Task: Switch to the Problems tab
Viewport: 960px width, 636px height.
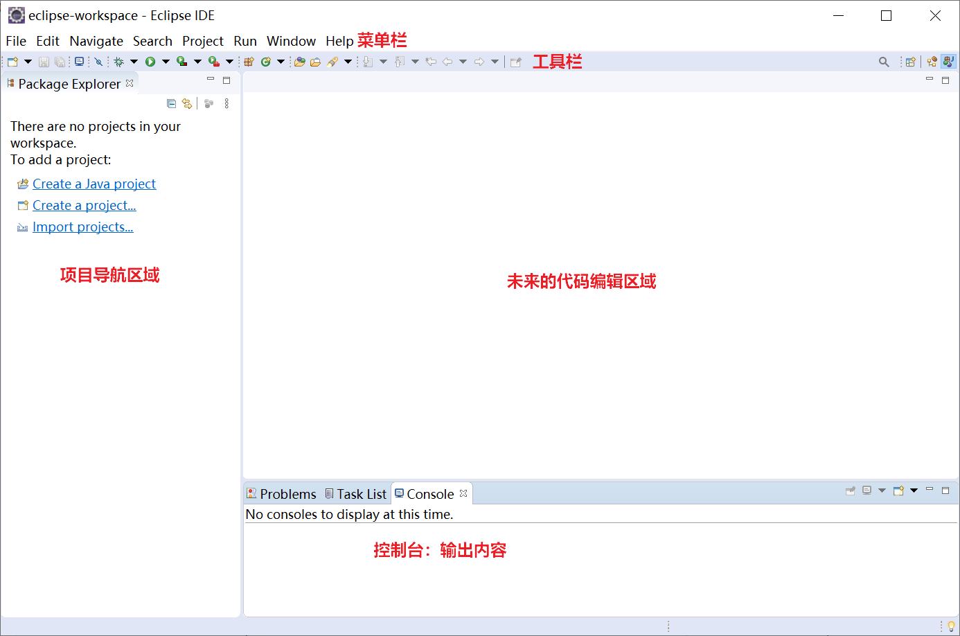Action: coord(281,494)
